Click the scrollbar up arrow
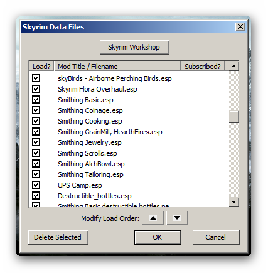The height and width of the screenshot is (273, 268). coord(234,66)
